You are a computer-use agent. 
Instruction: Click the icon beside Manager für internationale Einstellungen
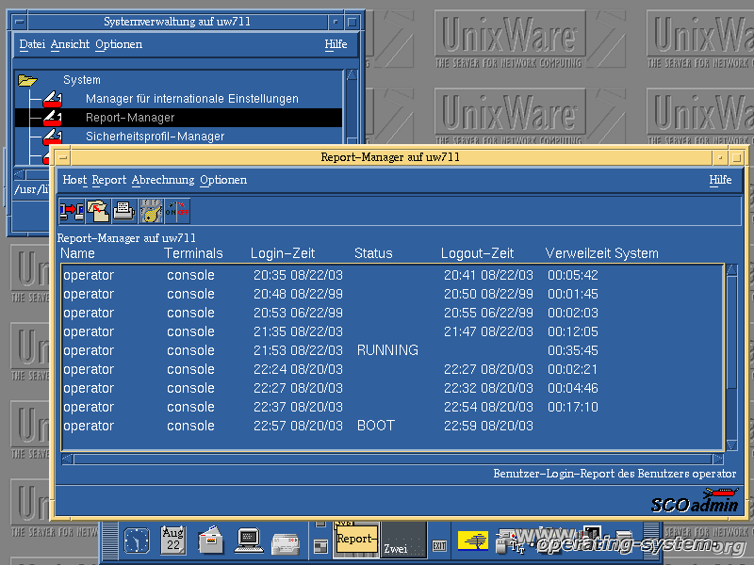[x=52, y=99]
